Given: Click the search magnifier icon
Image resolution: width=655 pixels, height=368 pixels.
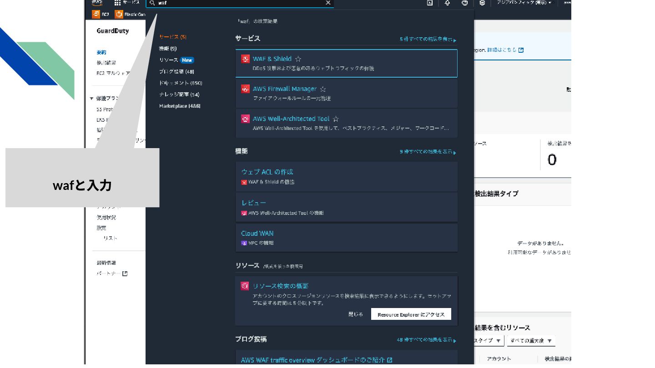Looking at the screenshot, I should [152, 3].
